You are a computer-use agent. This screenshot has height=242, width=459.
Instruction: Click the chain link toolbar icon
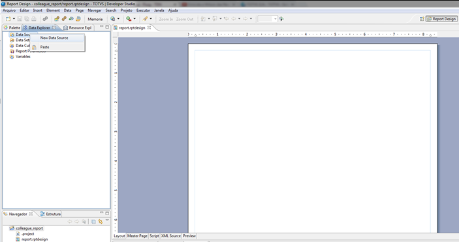(45, 19)
